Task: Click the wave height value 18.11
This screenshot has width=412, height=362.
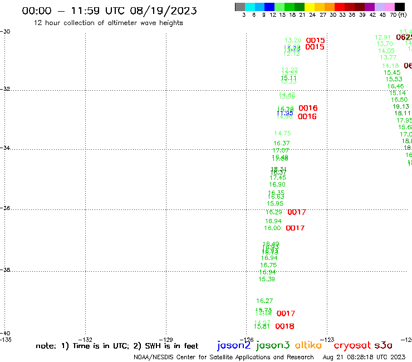Action: (x=403, y=113)
